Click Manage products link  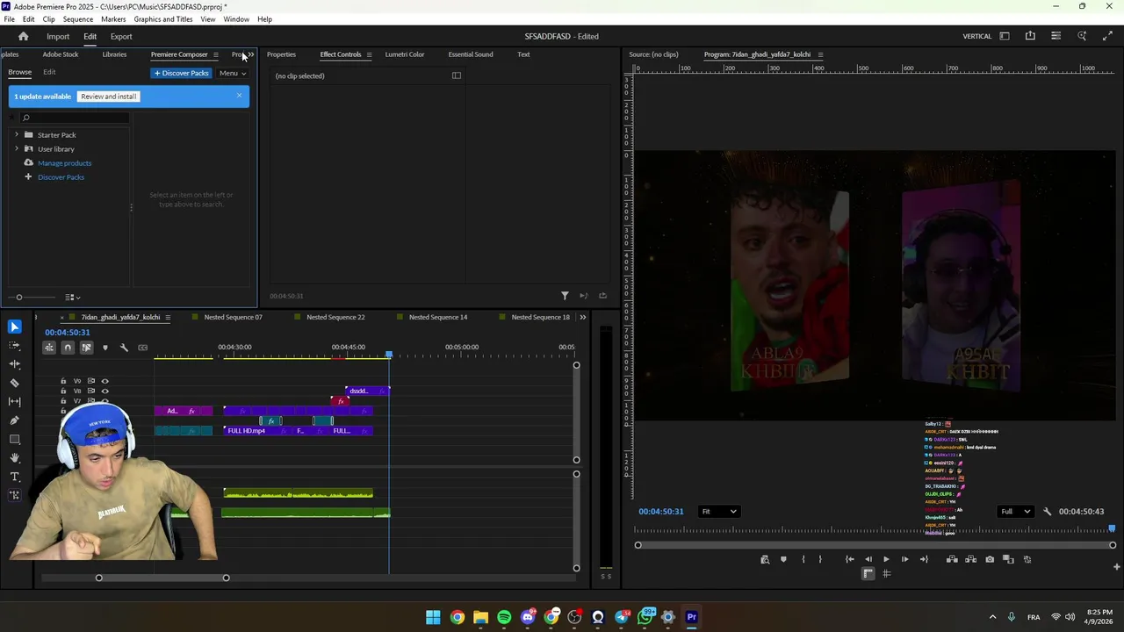[64, 163]
